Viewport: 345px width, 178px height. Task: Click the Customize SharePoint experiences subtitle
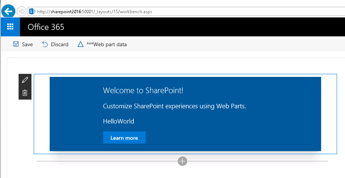coord(174,106)
